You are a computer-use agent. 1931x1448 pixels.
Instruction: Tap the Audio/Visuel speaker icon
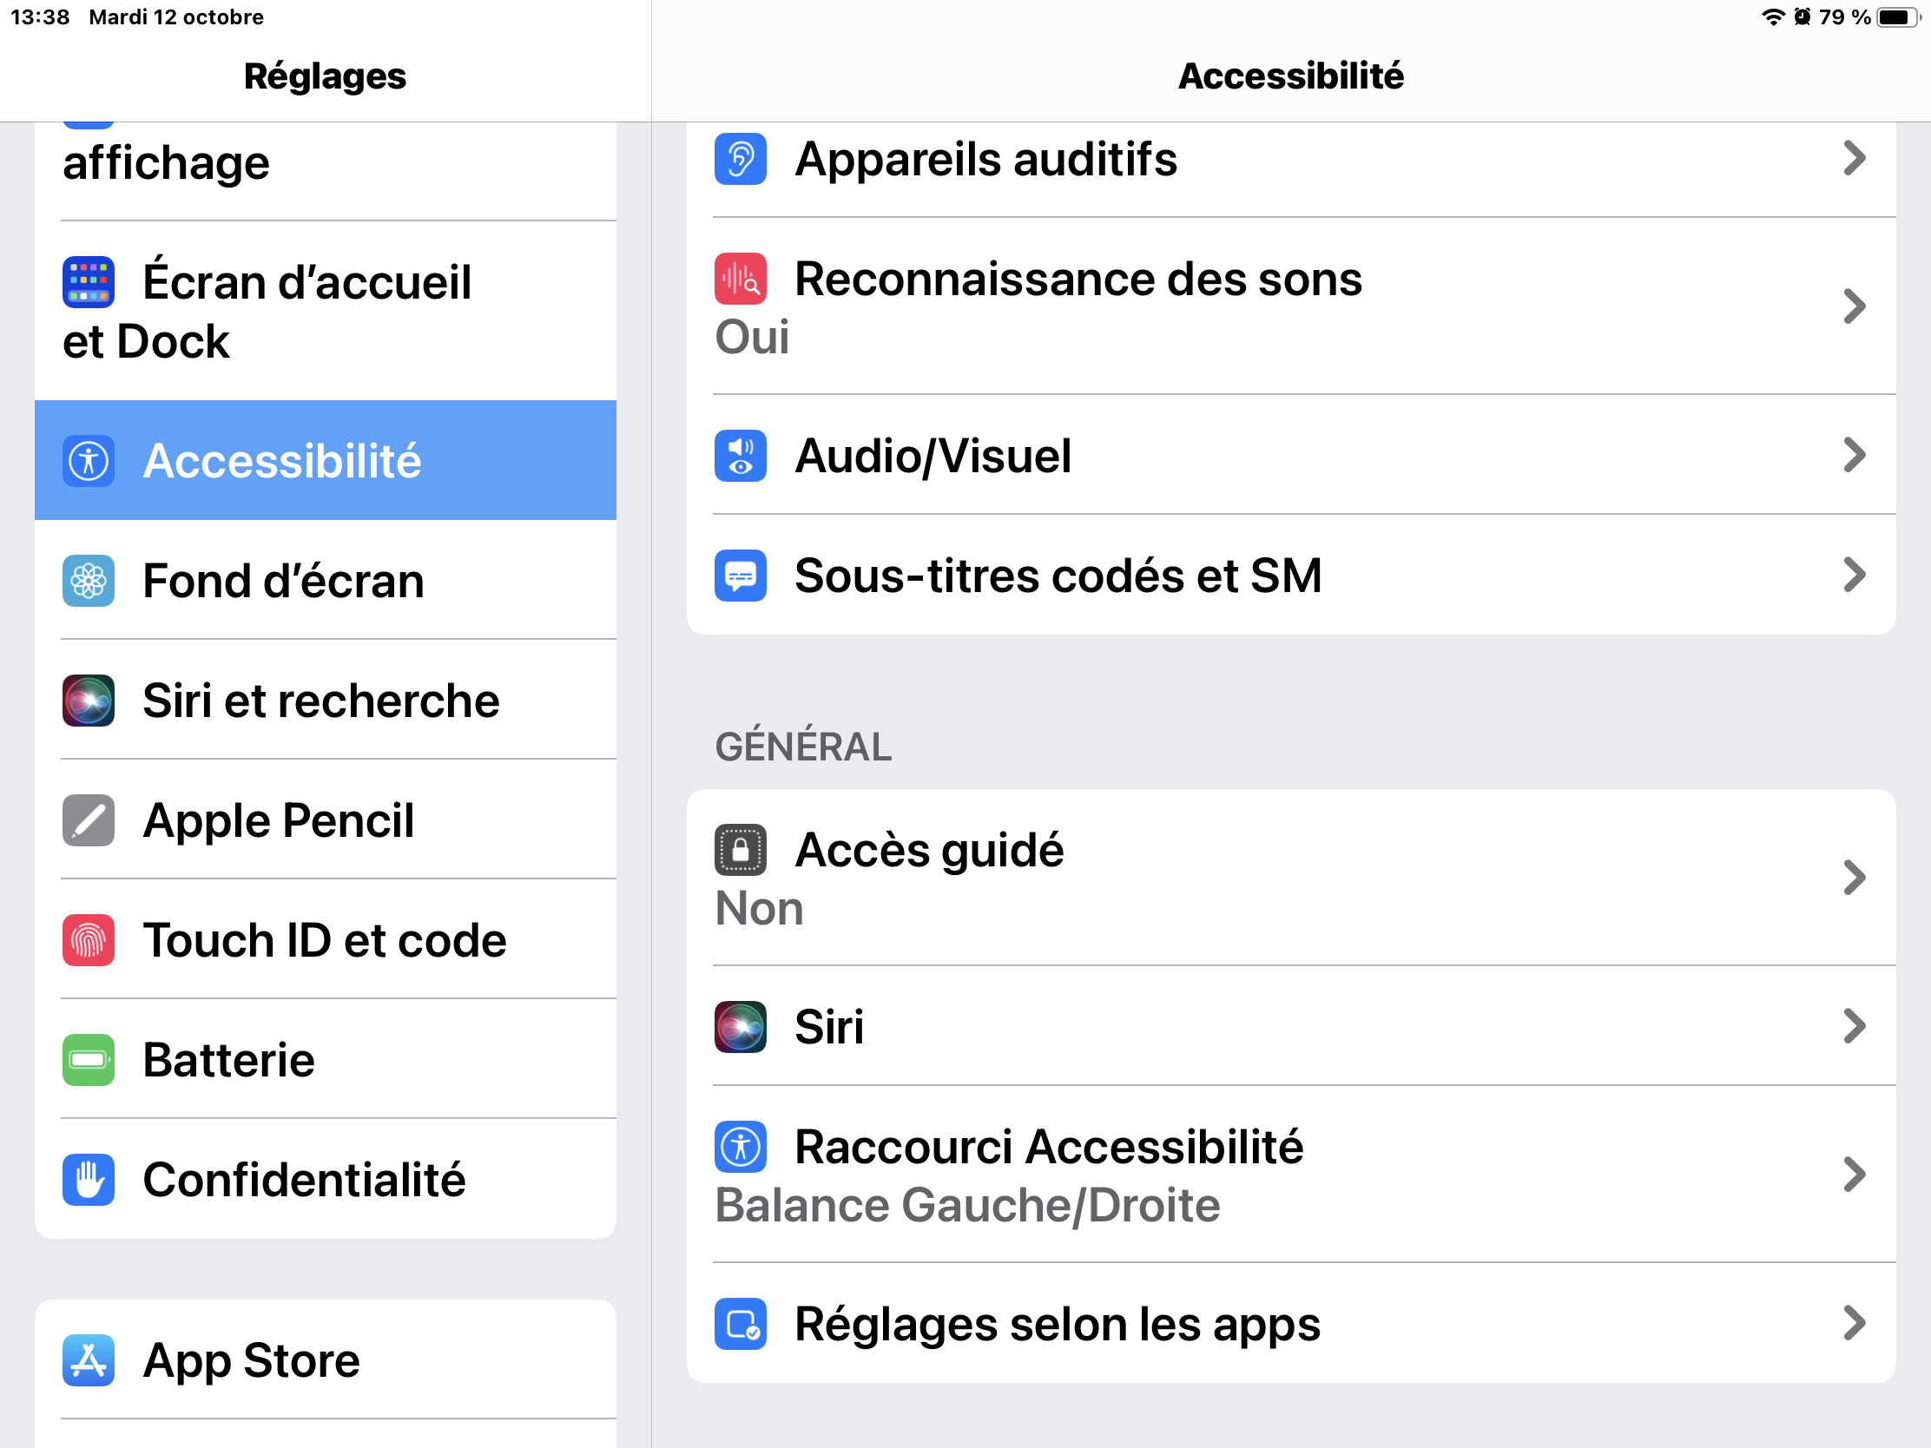coord(741,456)
